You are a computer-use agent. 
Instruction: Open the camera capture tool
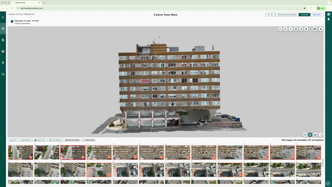coord(314,29)
